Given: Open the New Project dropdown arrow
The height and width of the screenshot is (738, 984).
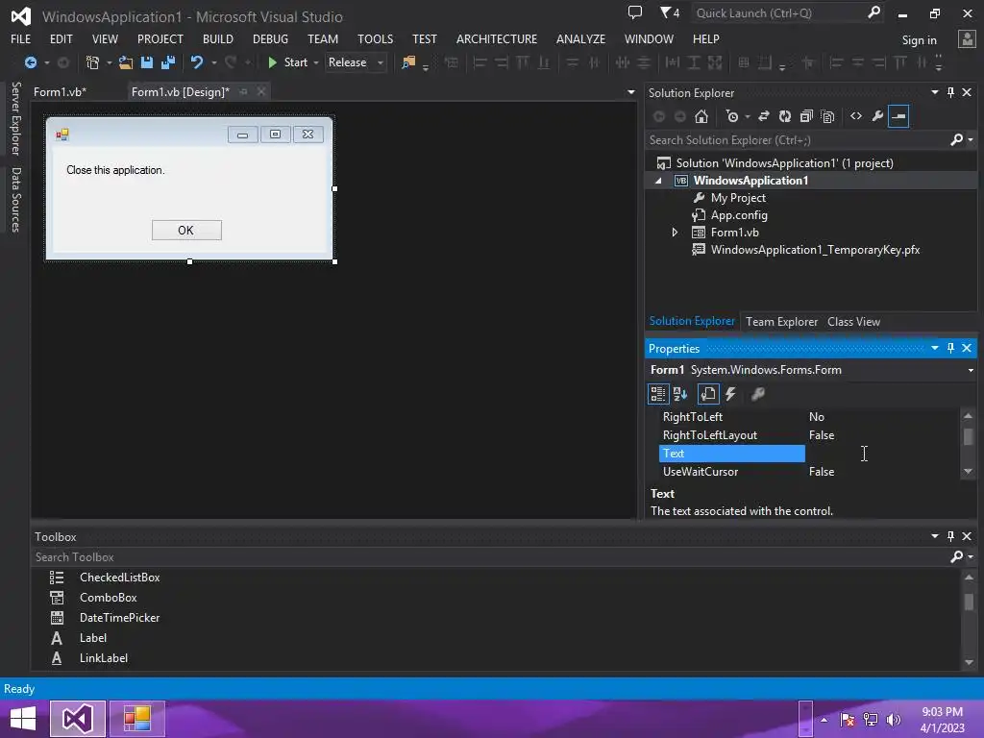Looking at the screenshot, I should pos(110,62).
